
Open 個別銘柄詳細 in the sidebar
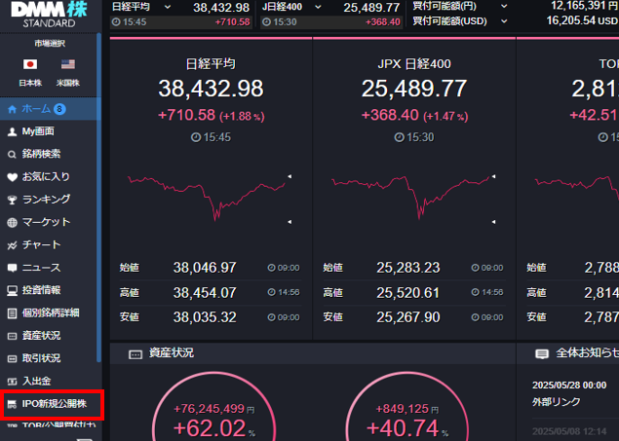pos(50,312)
